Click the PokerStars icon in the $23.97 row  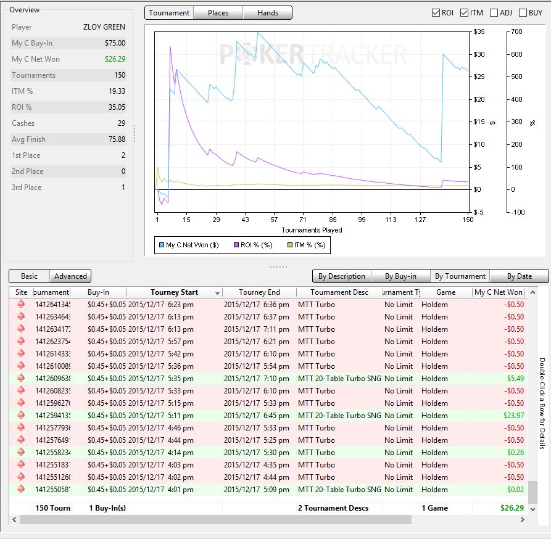tap(21, 416)
